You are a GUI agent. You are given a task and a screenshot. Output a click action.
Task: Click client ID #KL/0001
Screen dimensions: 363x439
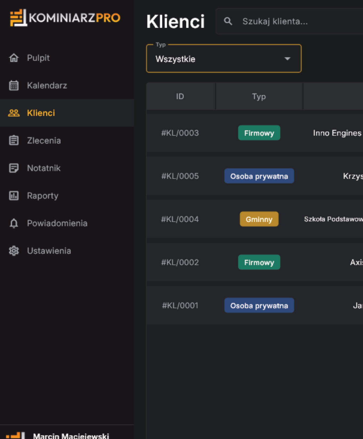pyautogui.click(x=180, y=306)
